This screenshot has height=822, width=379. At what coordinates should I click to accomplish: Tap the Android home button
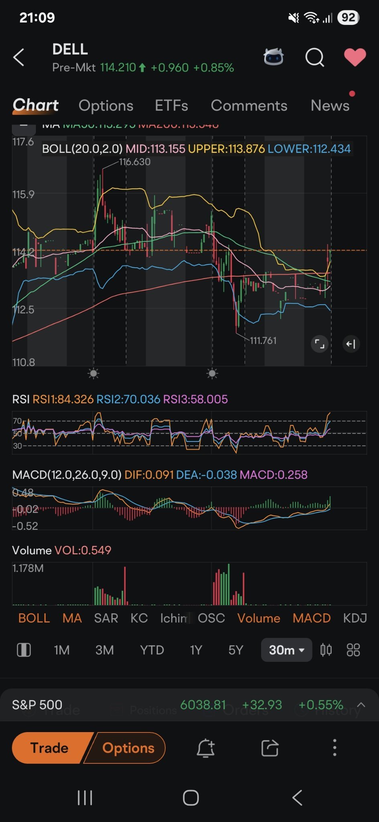pos(191,798)
